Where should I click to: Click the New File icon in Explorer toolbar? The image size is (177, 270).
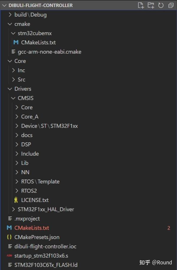(x=141, y=5)
